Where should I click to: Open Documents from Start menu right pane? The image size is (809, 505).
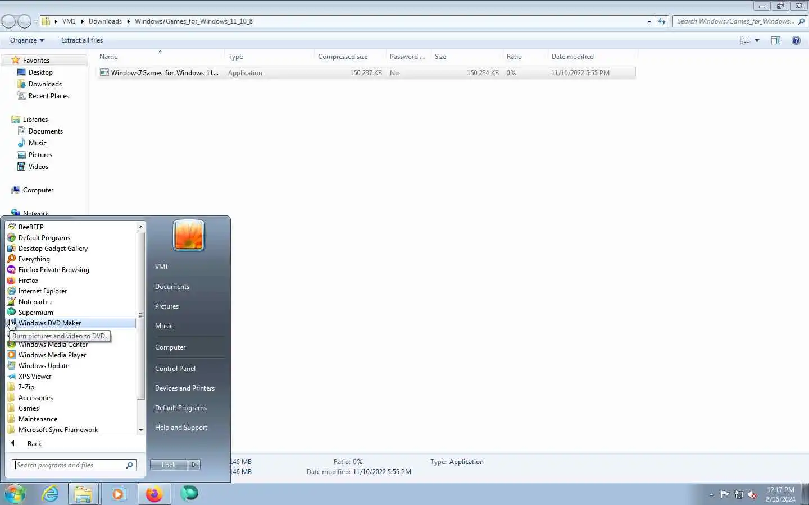pyautogui.click(x=172, y=286)
